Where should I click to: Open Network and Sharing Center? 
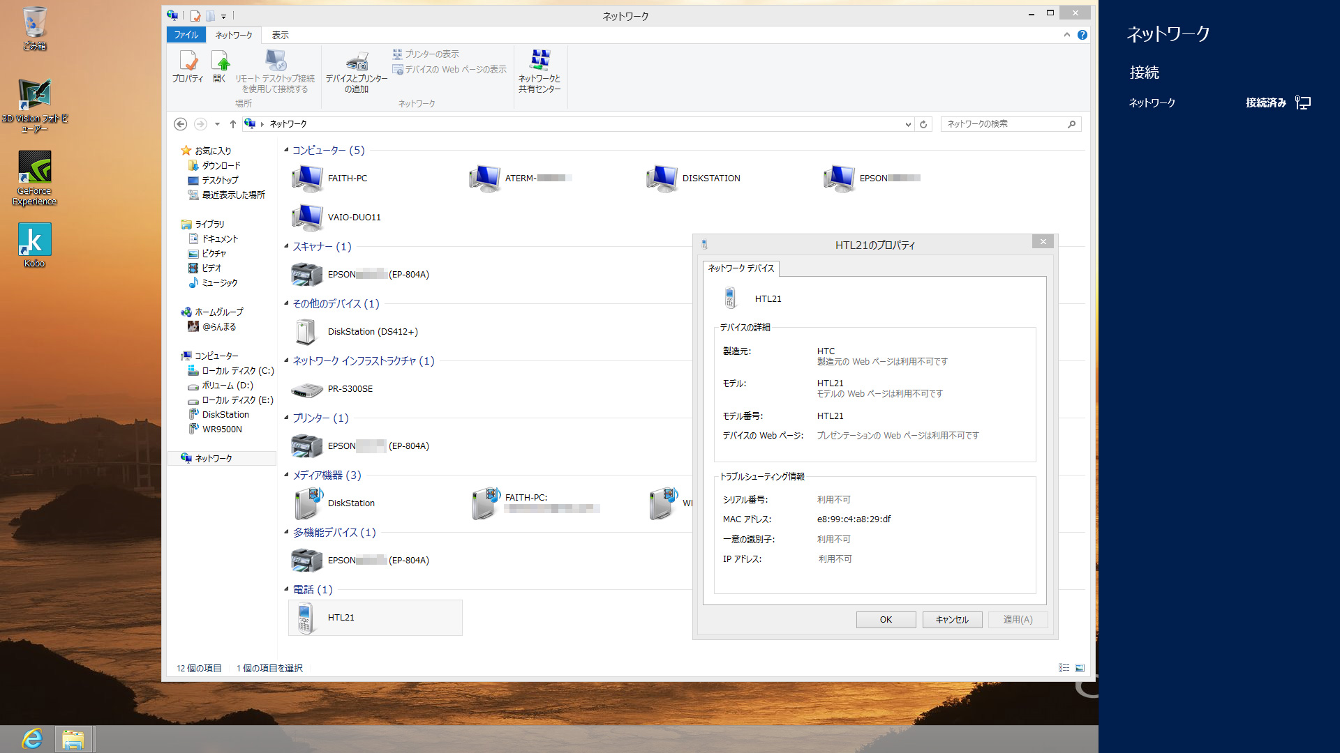(539, 71)
